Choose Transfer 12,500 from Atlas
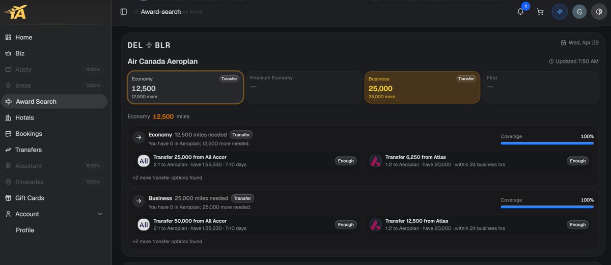Screen dimensions: 611x265 pos(479,224)
